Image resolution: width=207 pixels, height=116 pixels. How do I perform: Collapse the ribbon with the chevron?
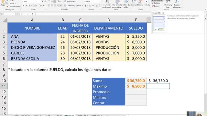205,10
